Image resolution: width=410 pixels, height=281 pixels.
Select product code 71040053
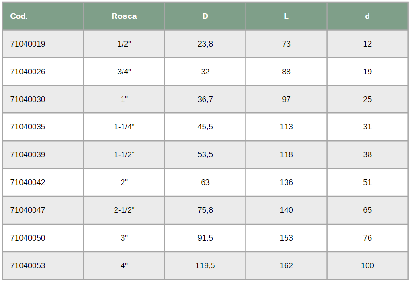click(28, 265)
